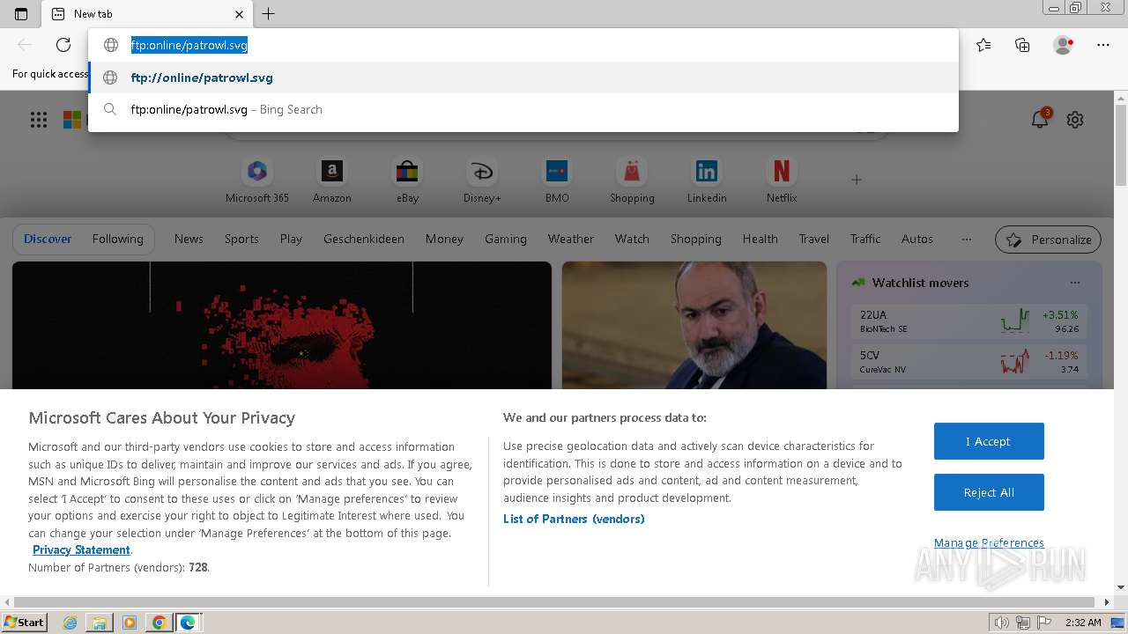1128x634 pixels.
Task: Click the Personalize button
Action: 1049,240
